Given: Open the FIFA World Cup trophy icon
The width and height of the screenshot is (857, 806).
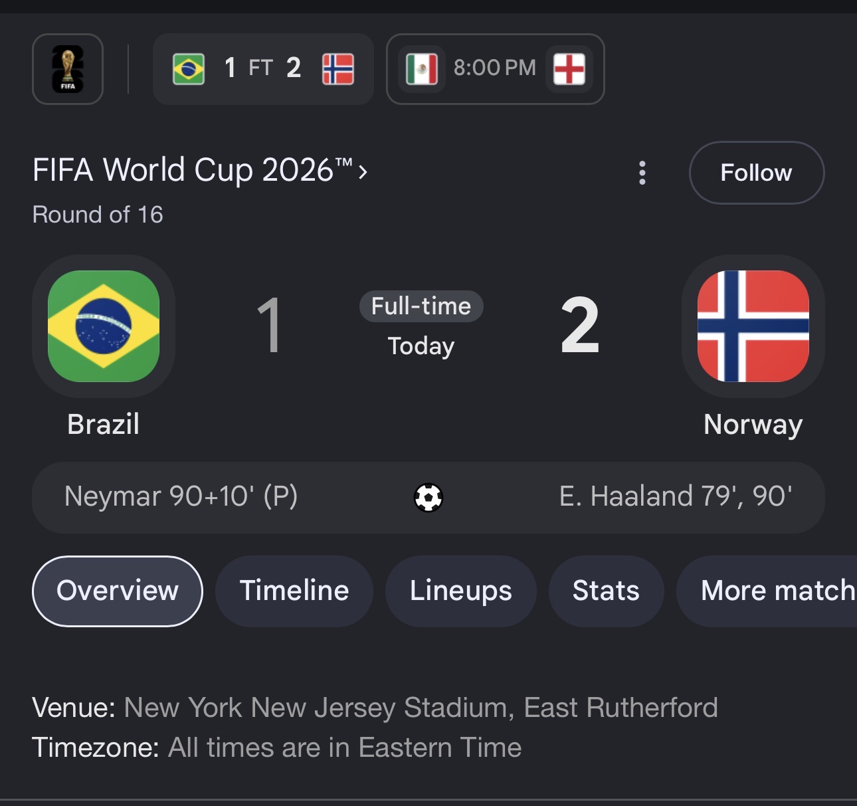Looking at the screenshot, I should (68, 69).
